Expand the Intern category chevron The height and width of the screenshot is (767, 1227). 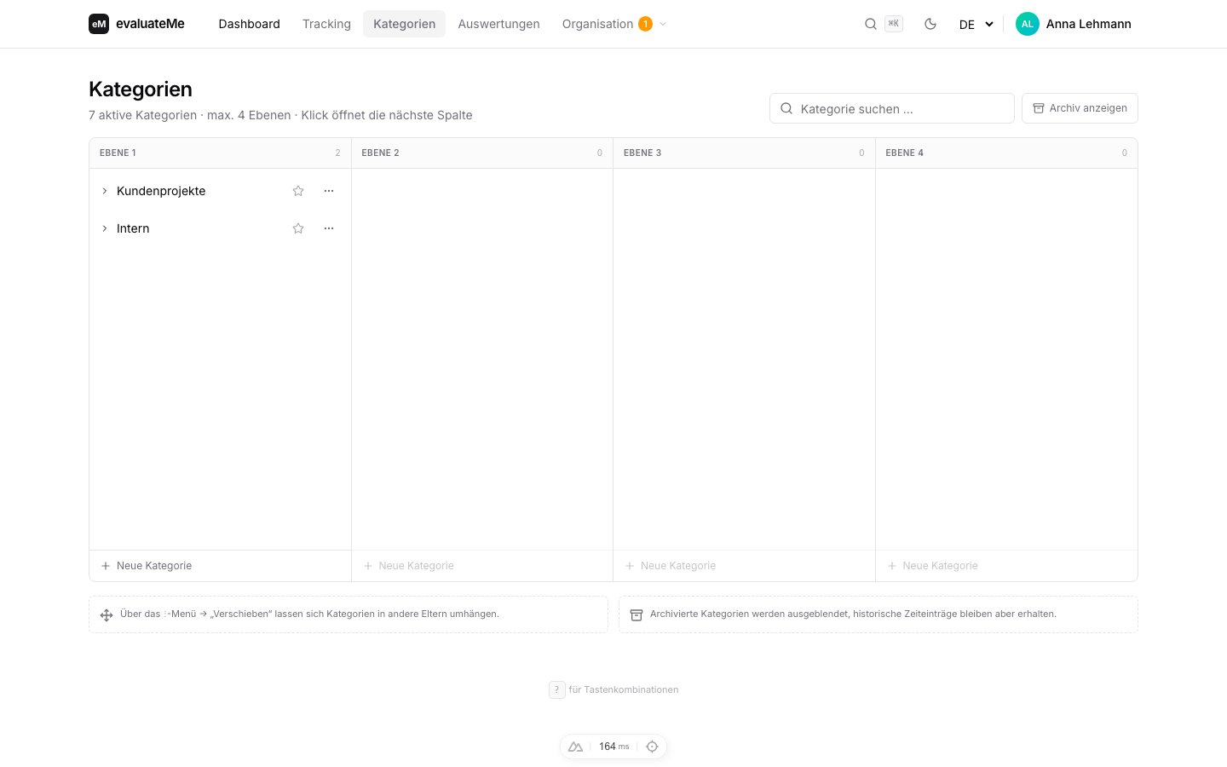[105, 228]
